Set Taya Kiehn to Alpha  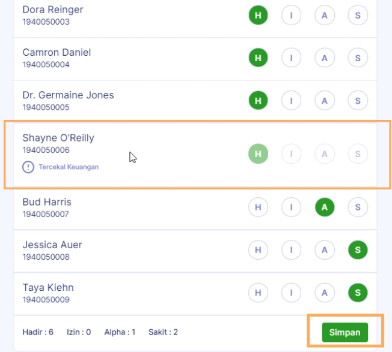pyautogui.click(x=325, y=293)
